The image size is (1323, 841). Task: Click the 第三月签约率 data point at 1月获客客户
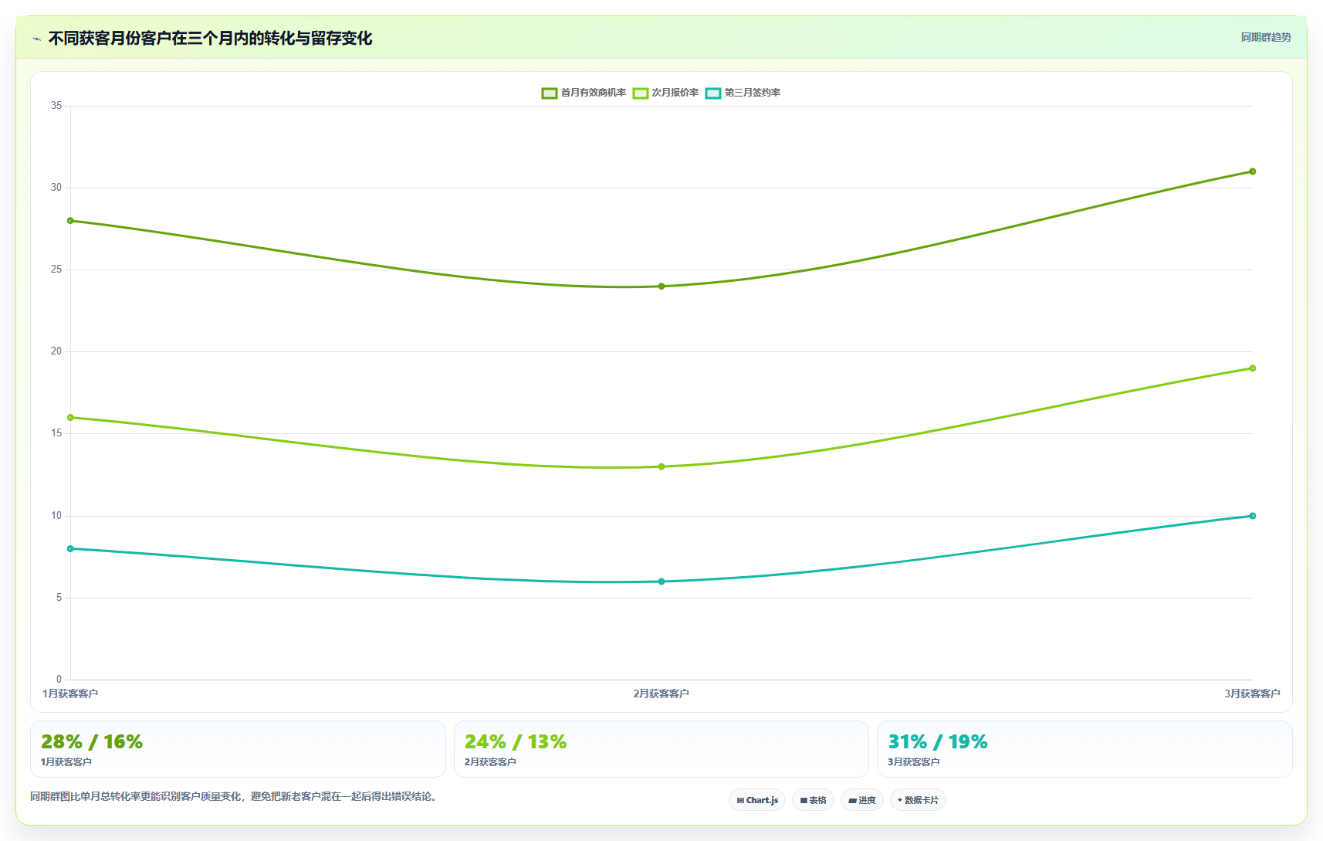(70, 549)
